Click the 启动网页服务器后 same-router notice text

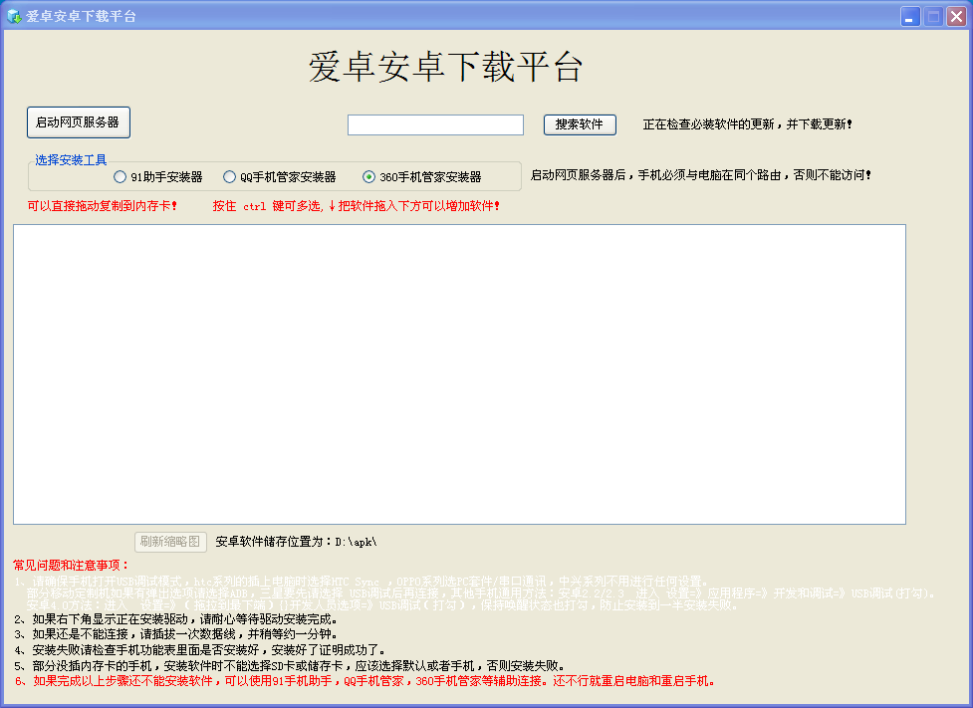click(x=701, y=175)
